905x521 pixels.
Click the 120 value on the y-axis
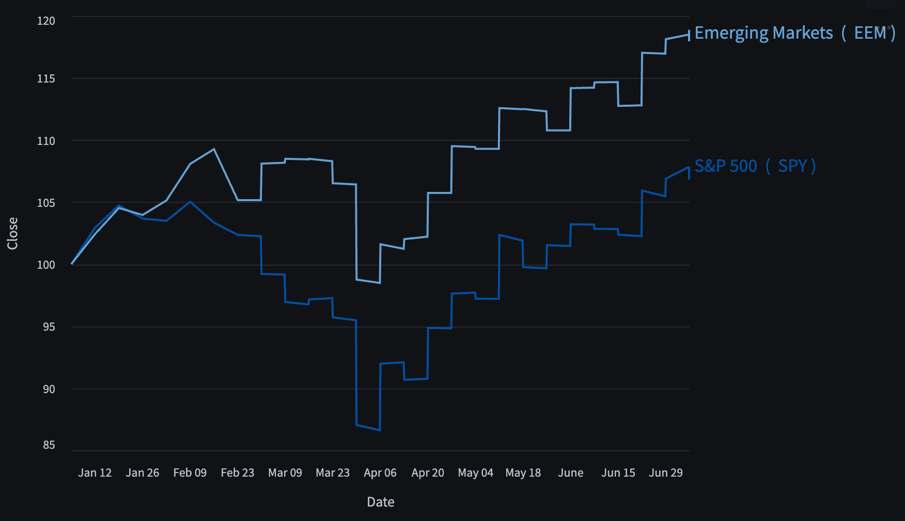pos(46,21)
